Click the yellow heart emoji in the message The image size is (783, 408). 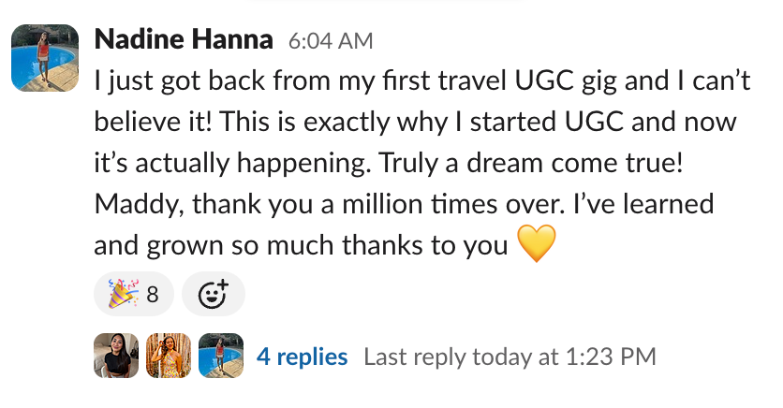pyautogui.click(x=537, y=245)
